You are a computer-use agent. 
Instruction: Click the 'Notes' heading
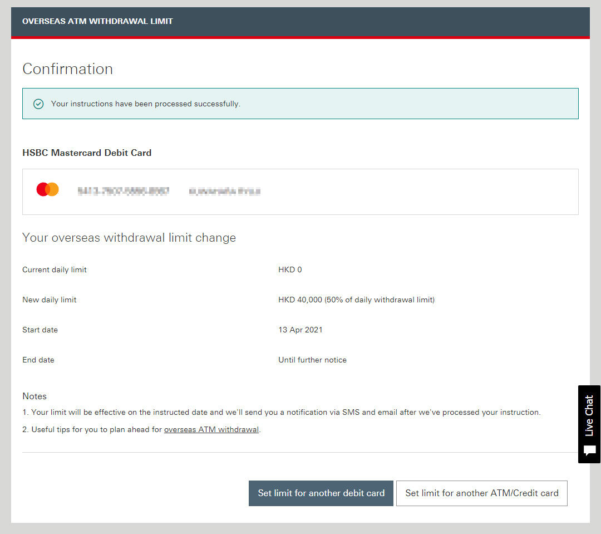pos(35,396)
